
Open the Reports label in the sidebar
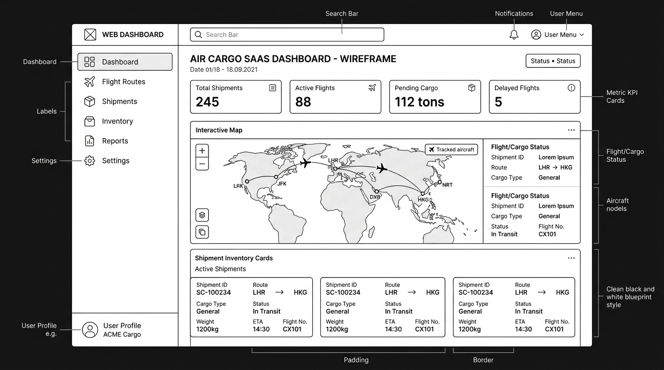pyautogui.click(x=115, y=141)
